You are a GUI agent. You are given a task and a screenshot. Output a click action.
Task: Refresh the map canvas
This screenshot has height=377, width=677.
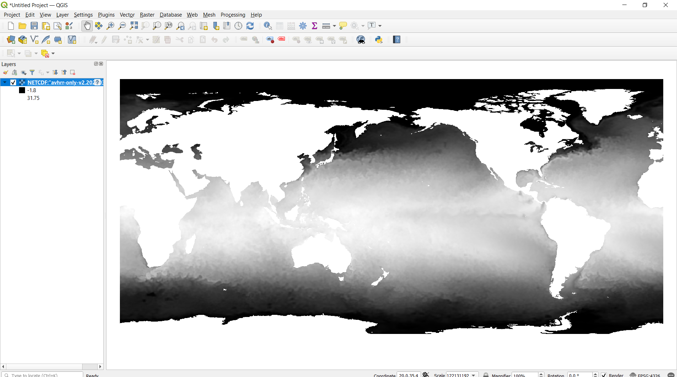click(250, 26)
